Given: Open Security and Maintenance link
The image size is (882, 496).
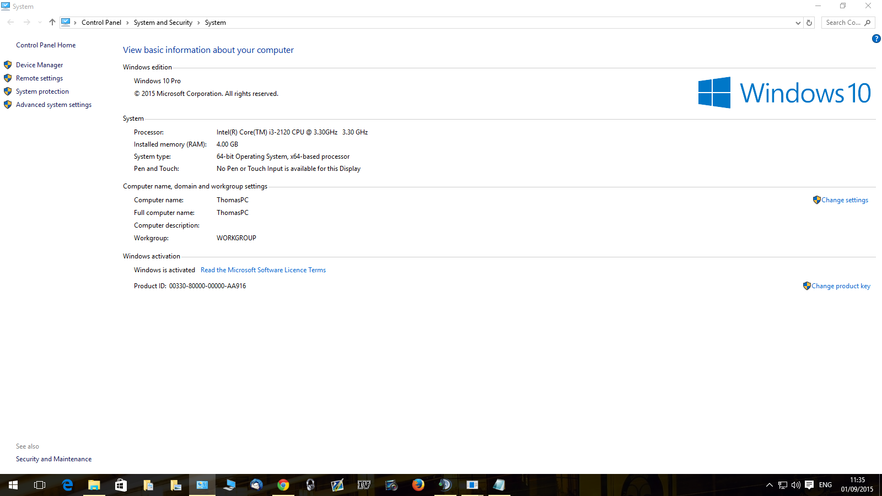Looking at the screenshot, I should (53, 459).
